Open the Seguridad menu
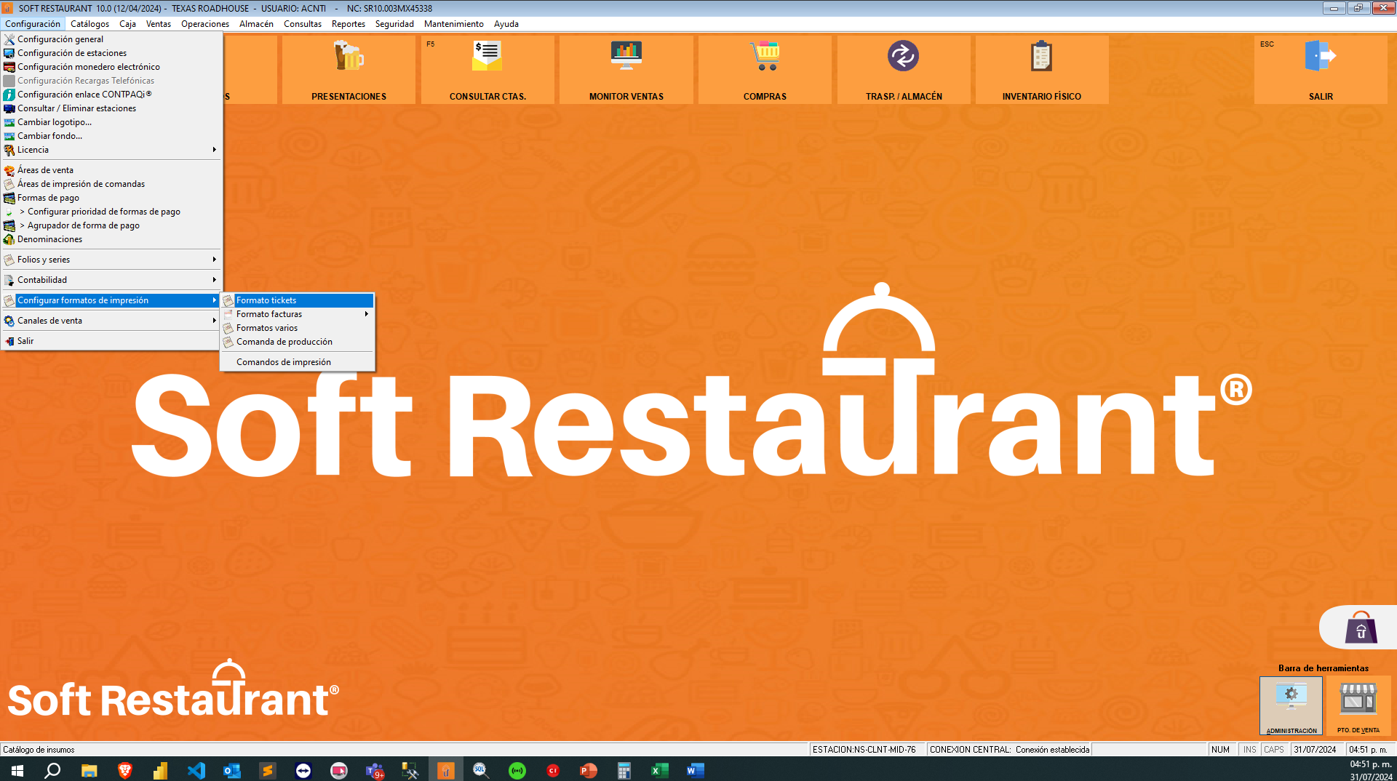 (x=394, y=24)
